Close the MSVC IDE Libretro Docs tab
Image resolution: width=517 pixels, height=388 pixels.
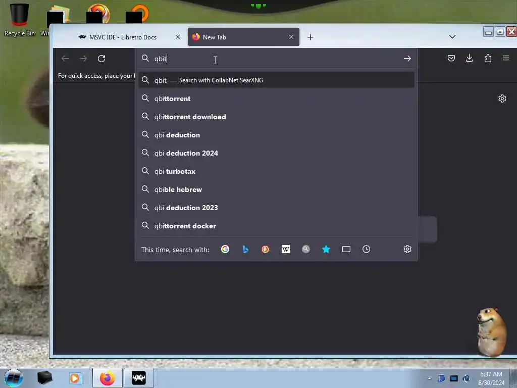coord(177,37)
